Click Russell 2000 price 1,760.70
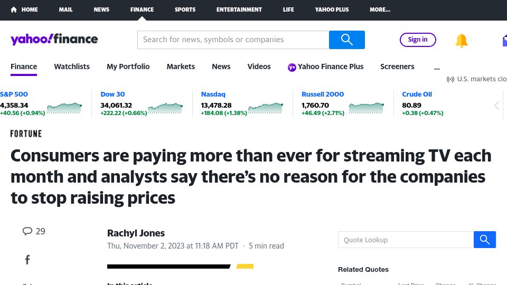The image size is (507, 285). [315, 106]
